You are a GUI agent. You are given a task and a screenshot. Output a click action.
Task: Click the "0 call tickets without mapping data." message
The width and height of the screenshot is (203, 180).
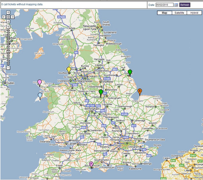22,4
